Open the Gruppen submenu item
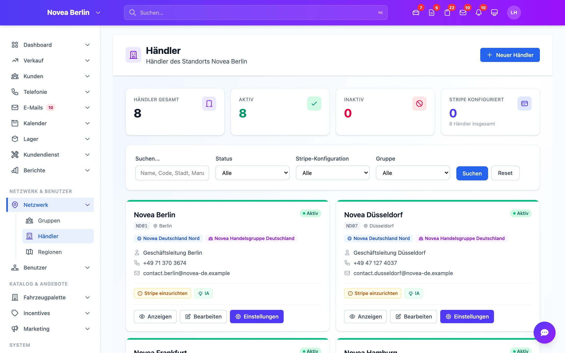Image resolution: width=565 pixels, height=353 pixels. point(58,220)
